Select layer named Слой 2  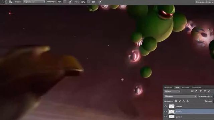point(179,112)
